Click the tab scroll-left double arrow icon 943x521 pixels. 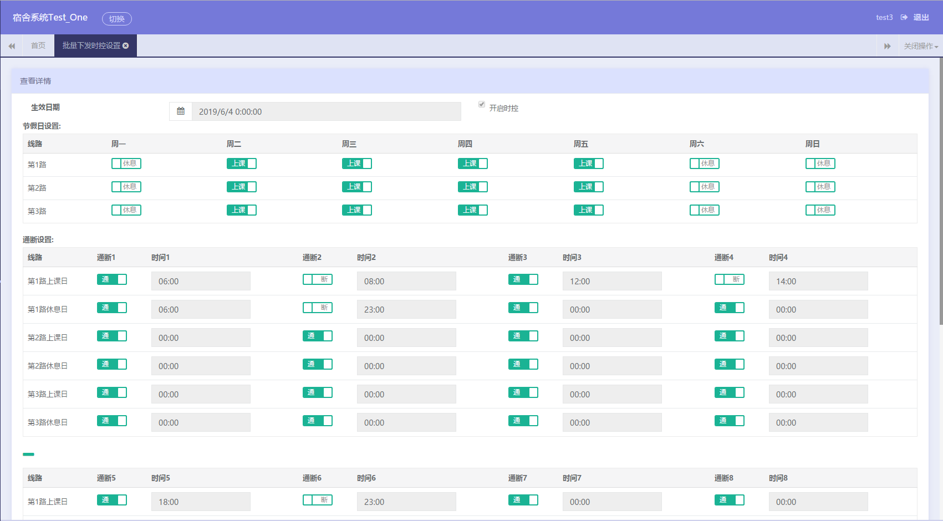coord(12,46)
